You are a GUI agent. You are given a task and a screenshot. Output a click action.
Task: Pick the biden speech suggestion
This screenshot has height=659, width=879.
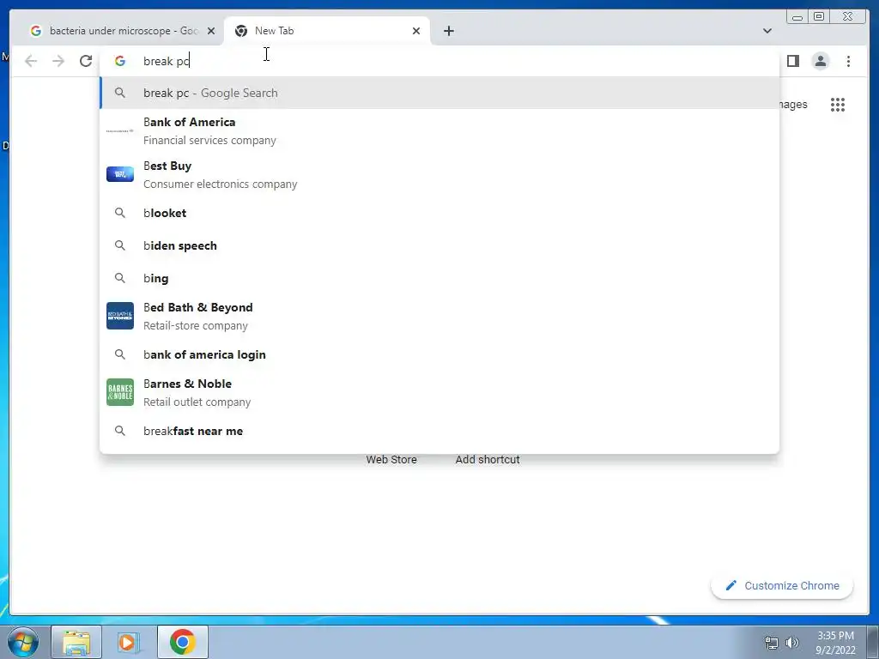pos(439,245)
